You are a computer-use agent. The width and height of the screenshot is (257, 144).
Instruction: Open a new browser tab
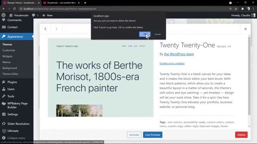click(x=85, y=3)
